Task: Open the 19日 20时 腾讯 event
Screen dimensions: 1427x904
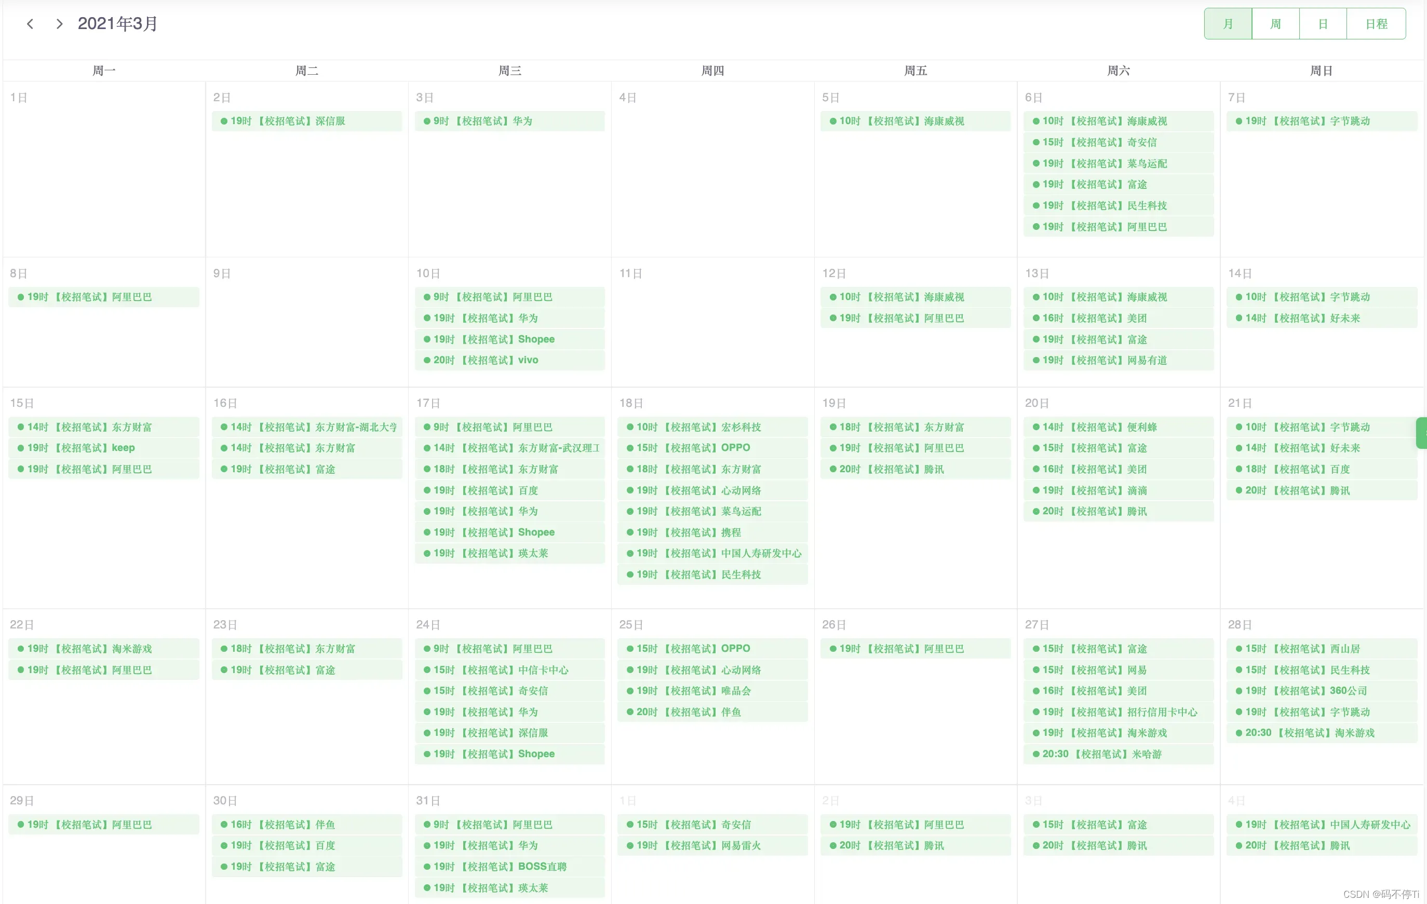Action: 916,469
